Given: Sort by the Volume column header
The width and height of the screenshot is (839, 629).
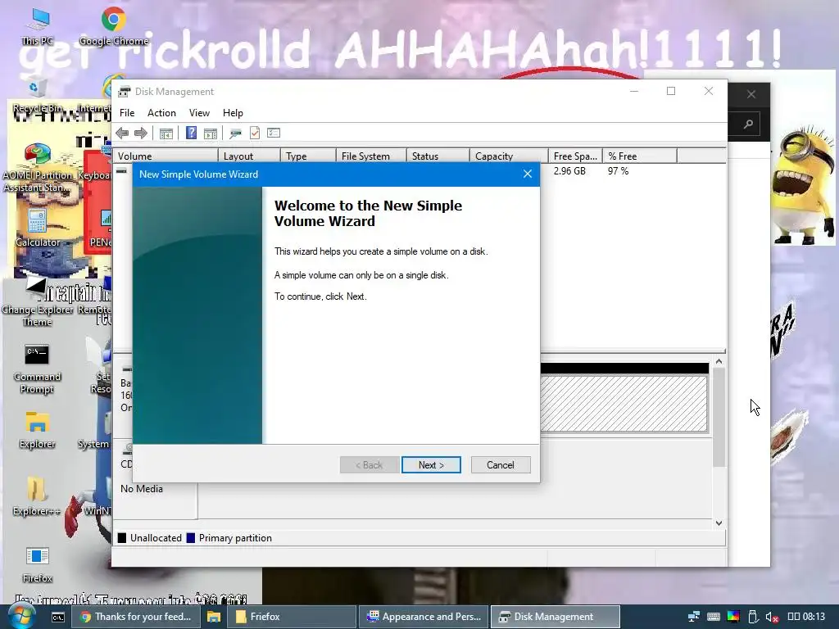Looking at the screenshot, I should click(166, 156).
